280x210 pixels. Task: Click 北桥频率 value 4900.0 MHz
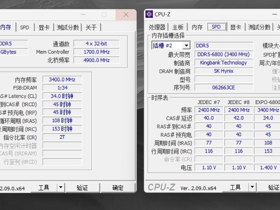pyautogui.click(x=97, y=60)
